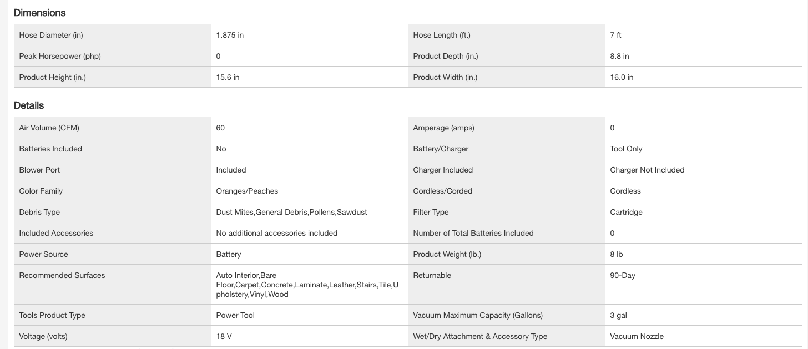Viewport: 808px width, 349px height.
Task: Click the 90-Day returnable value
Action: [623, 275]
